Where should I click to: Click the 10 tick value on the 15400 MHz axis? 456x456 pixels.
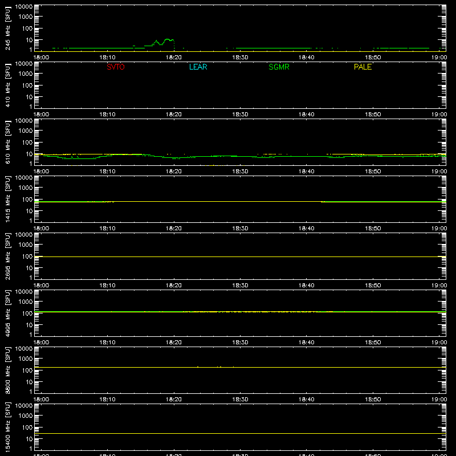tap(29, 439)
